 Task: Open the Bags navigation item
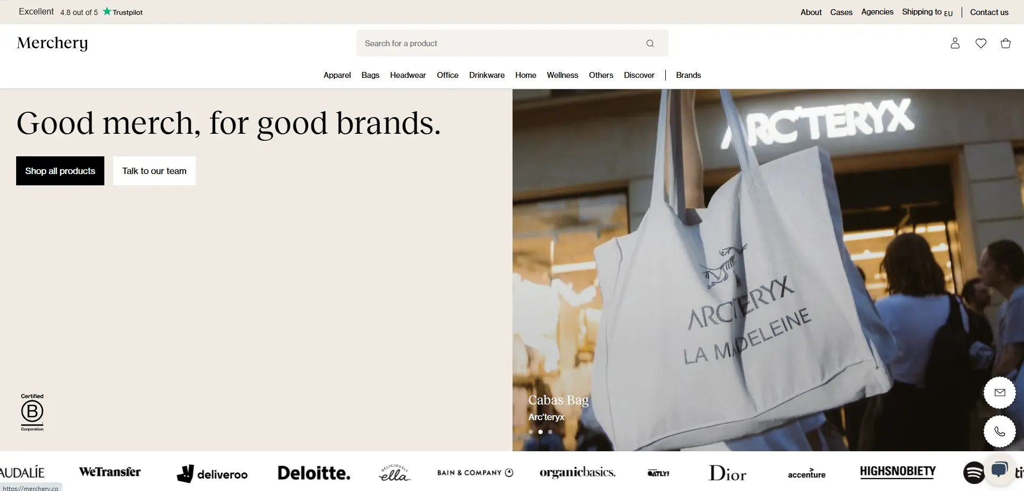point(371,75)
